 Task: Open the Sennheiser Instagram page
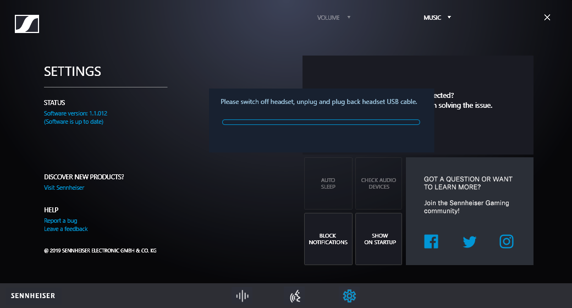coord(507,241)
